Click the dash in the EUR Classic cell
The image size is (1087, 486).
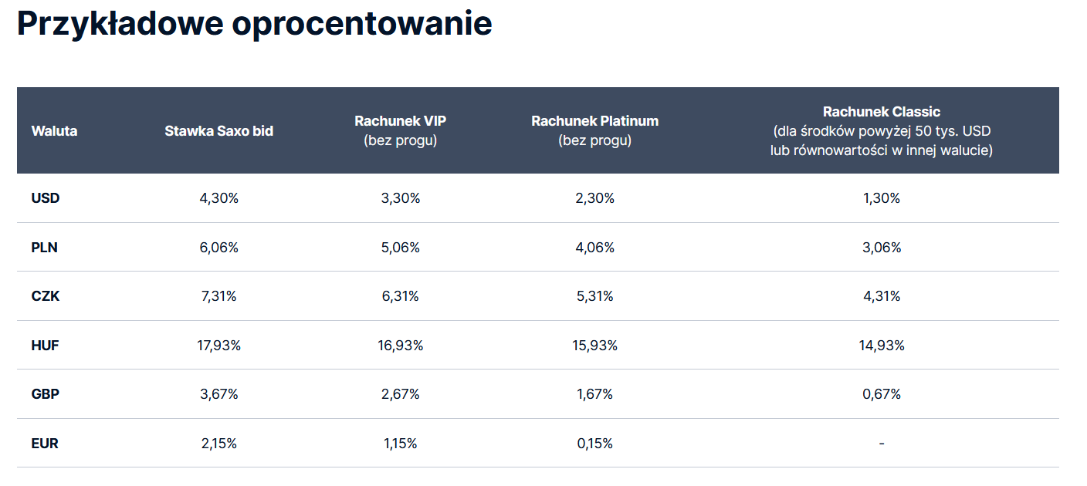[881, 444]
